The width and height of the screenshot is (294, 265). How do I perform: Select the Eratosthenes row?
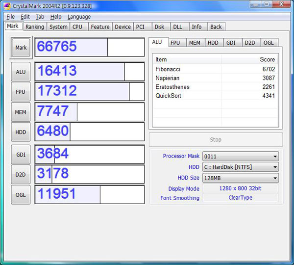(215, 87)
